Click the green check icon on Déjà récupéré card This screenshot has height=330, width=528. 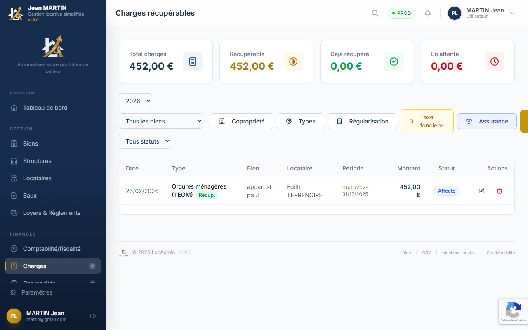(x=394, y=61)
